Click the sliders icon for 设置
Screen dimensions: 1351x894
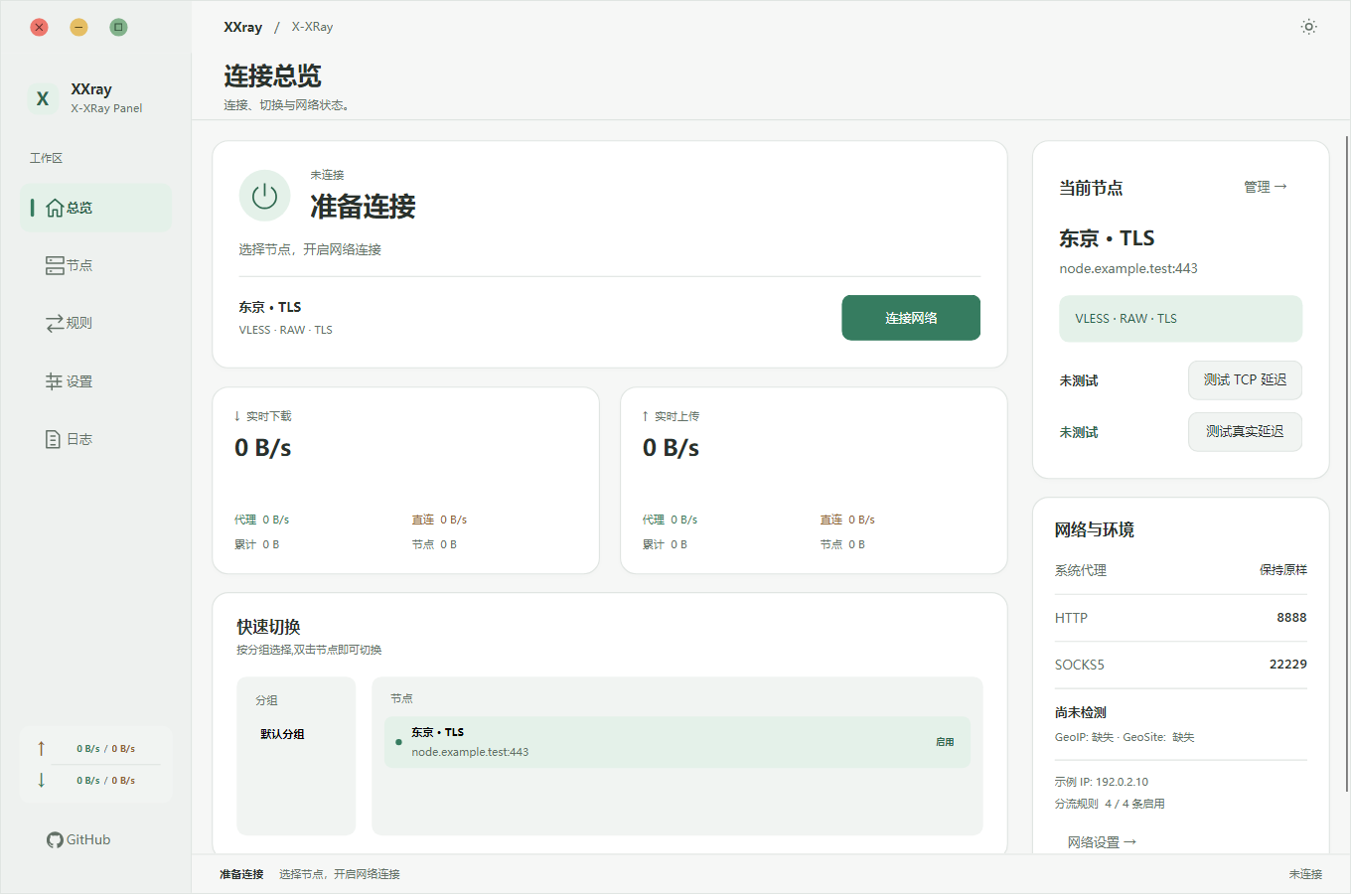coord(55,381)
